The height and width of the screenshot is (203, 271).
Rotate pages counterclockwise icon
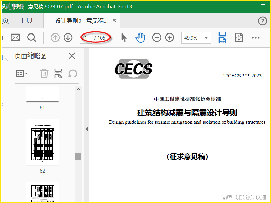72,74
